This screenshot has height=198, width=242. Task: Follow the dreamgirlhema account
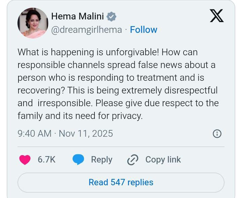click(x=144, y=30)
